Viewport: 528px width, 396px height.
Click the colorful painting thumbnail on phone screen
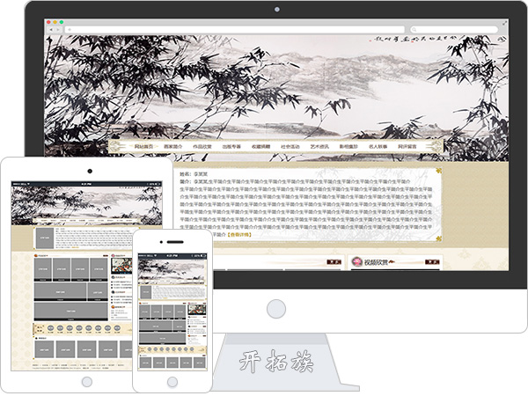coord(196,309)
